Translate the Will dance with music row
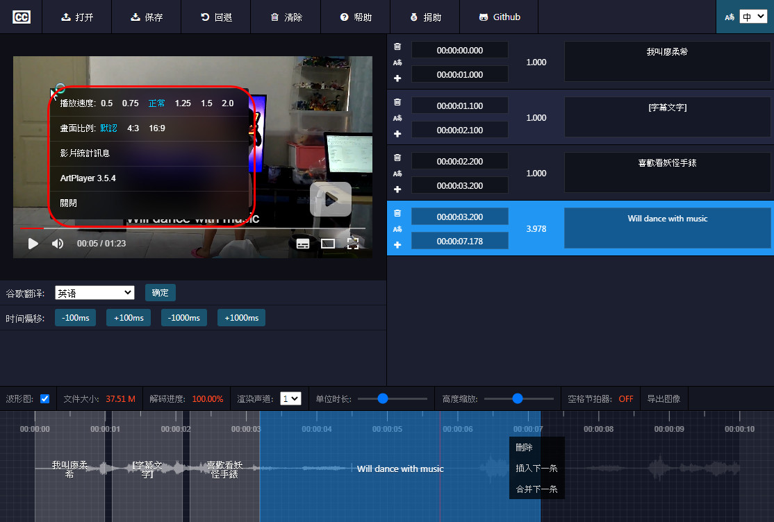Screen dimensions: 774x522 (397, 229)
